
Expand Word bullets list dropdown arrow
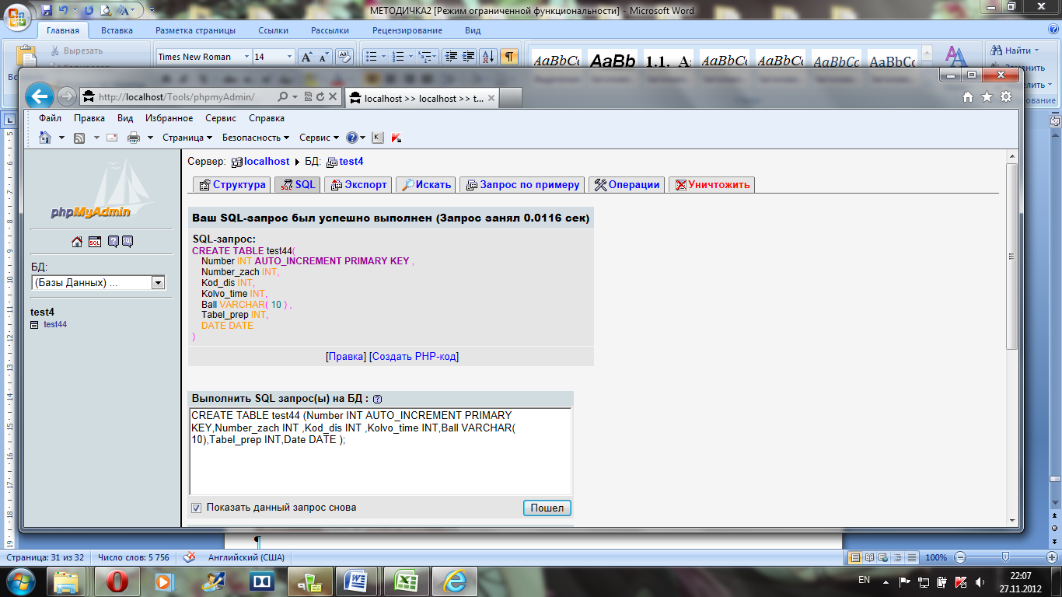click(383, 57)
